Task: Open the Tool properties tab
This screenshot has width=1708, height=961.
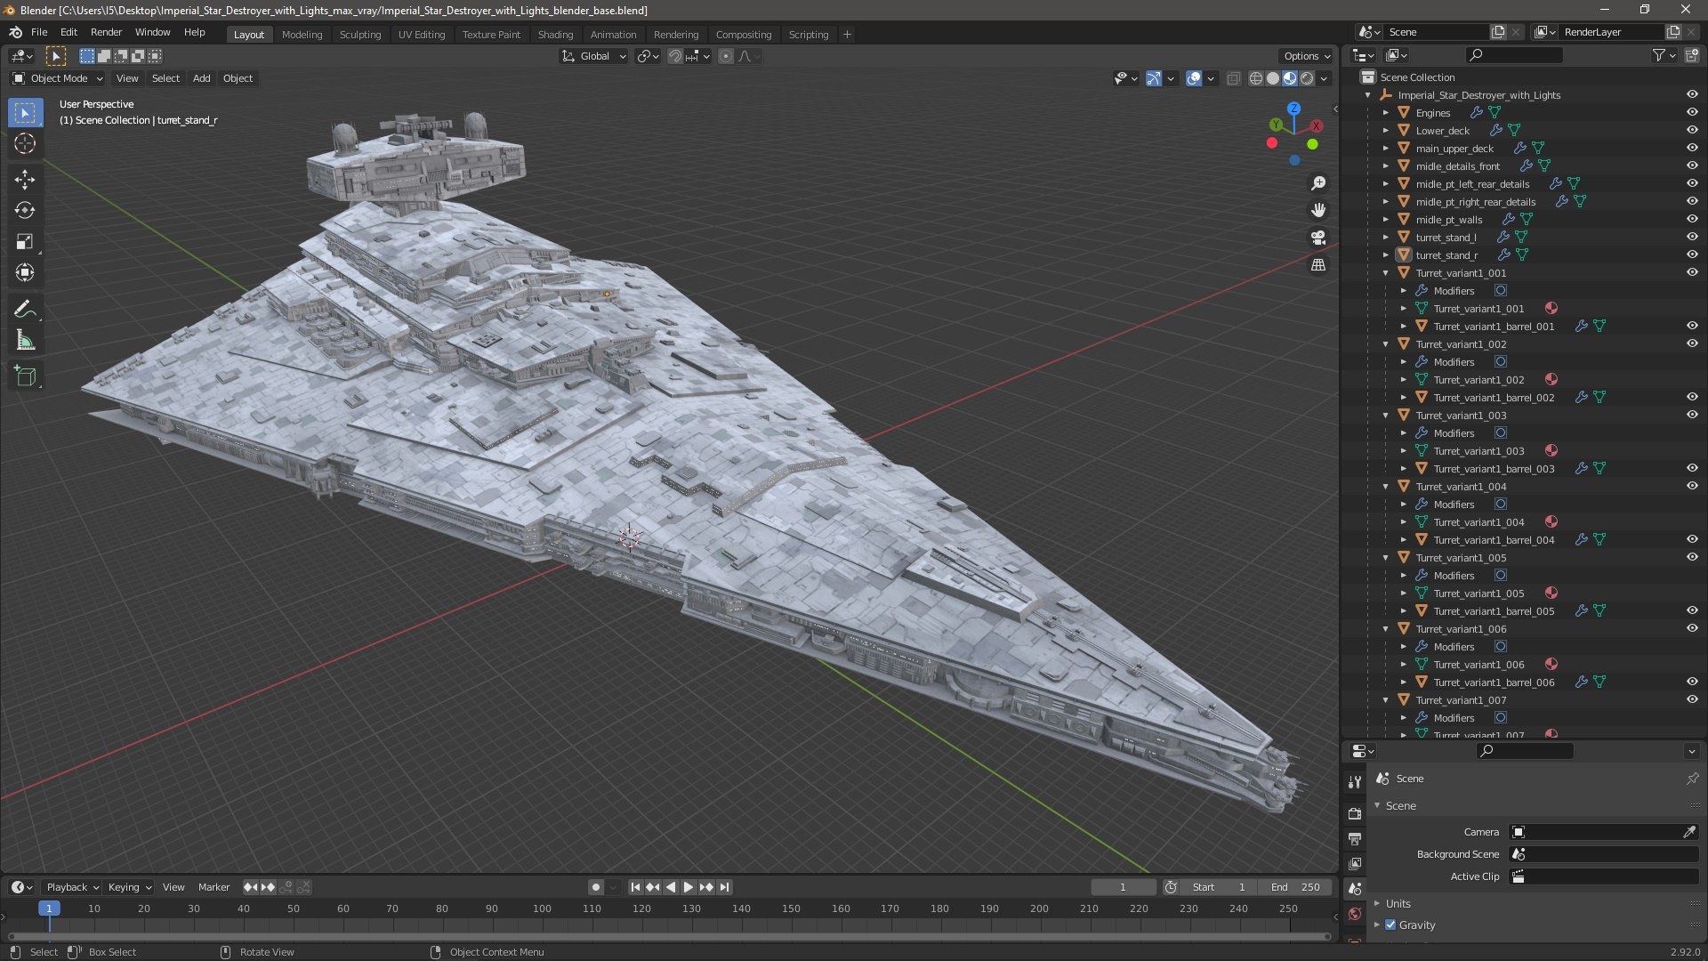Action: click(1355, 782)
